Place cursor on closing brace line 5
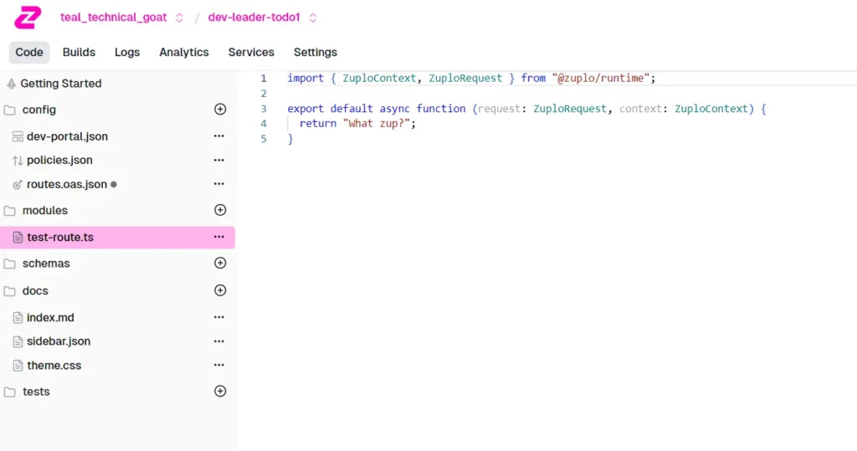The height and width of the screenshot is (451, 857). [x=290, y=139]
